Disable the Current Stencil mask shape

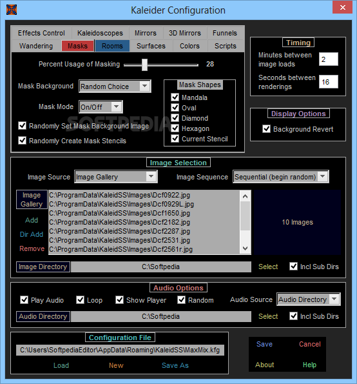point(175,139)
